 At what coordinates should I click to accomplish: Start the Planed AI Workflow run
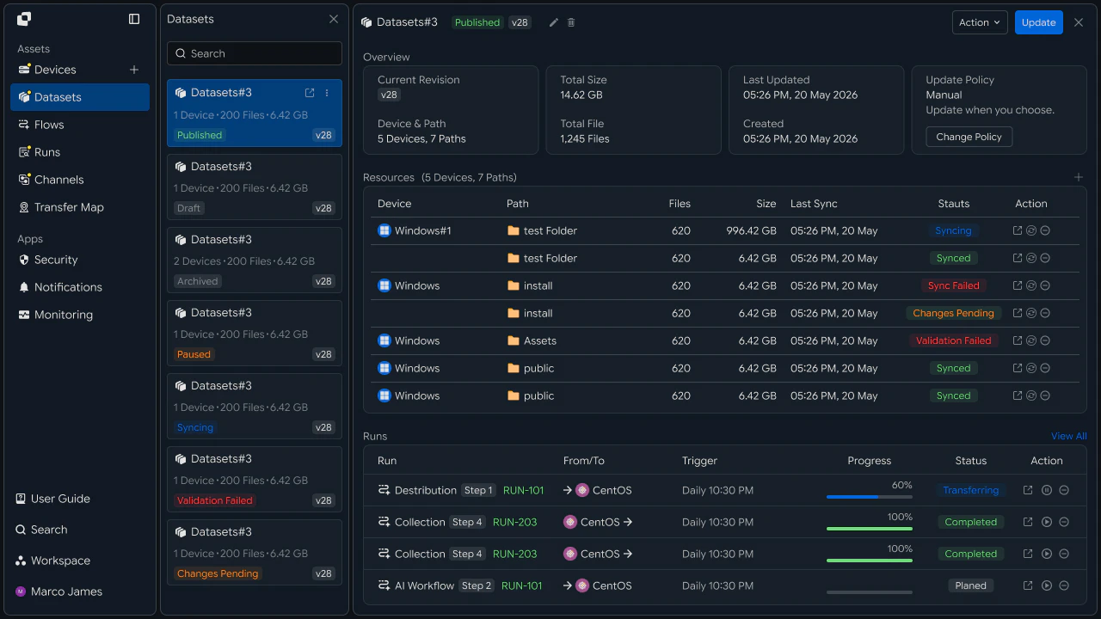[x=1047, y=585]
